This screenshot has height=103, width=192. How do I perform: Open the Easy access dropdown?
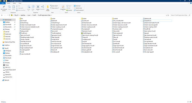click(55, 8)
